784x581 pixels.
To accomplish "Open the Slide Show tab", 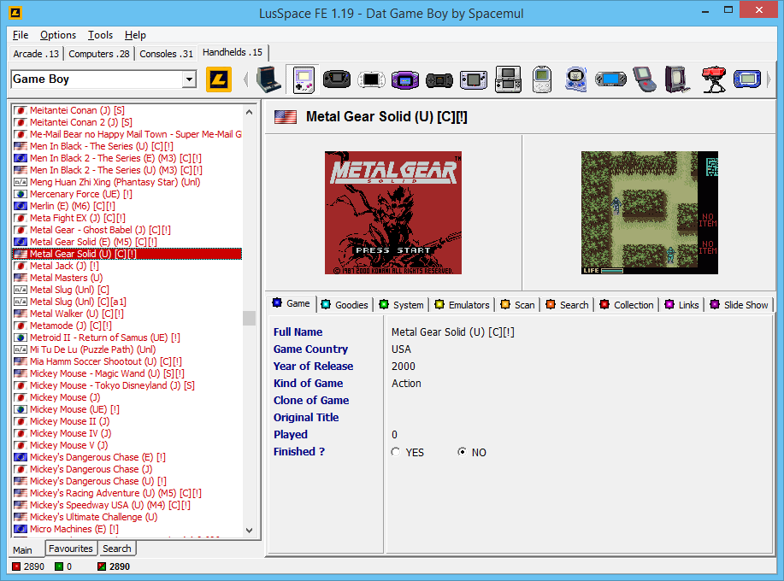I will 740,305.
